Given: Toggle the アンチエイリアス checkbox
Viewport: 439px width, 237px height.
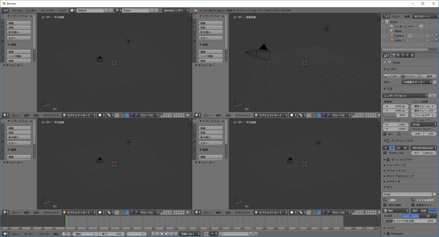Looking at the screenshot, I should [x=388, y=141].
